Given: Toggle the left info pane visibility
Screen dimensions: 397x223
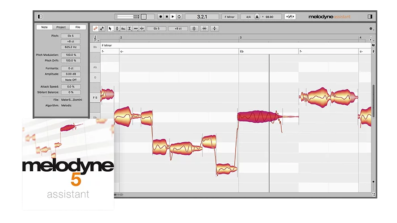Looking at the screenshot, I should pyautogui.click(x=40, y=17).
